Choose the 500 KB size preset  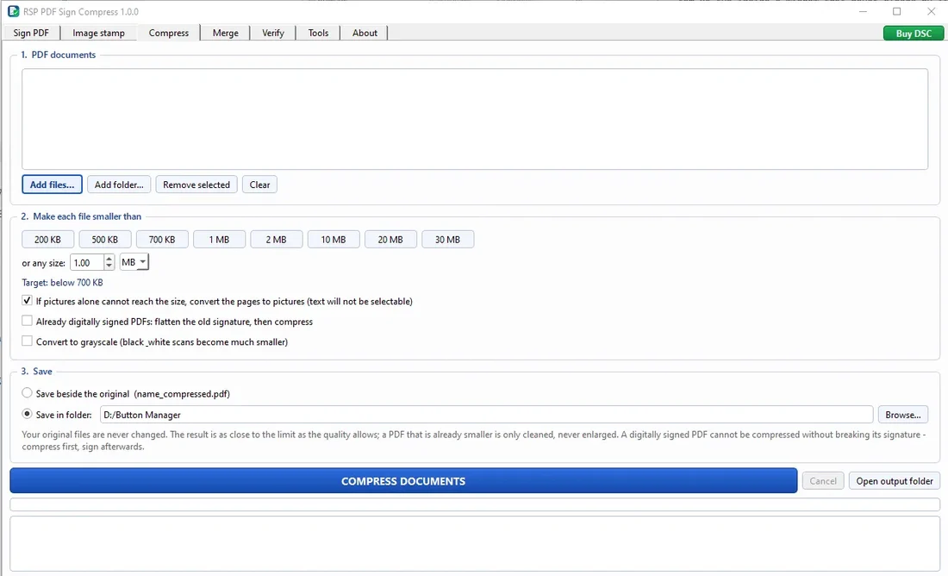click(x=104, y=240)
